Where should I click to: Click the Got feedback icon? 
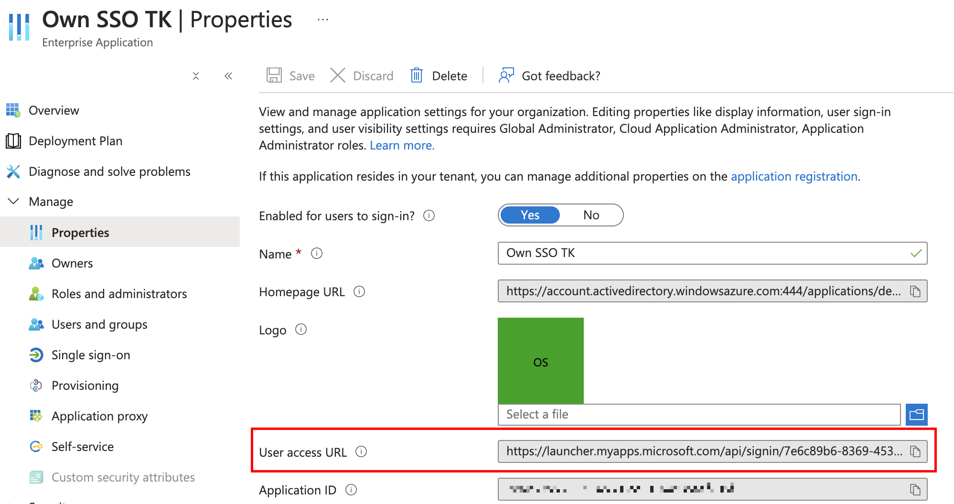pos(506,75)
